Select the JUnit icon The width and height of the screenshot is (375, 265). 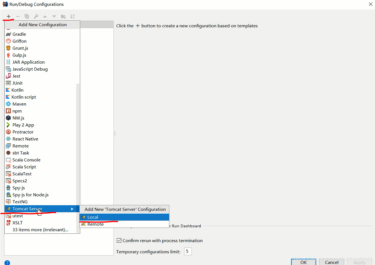(x=8, y=83)
